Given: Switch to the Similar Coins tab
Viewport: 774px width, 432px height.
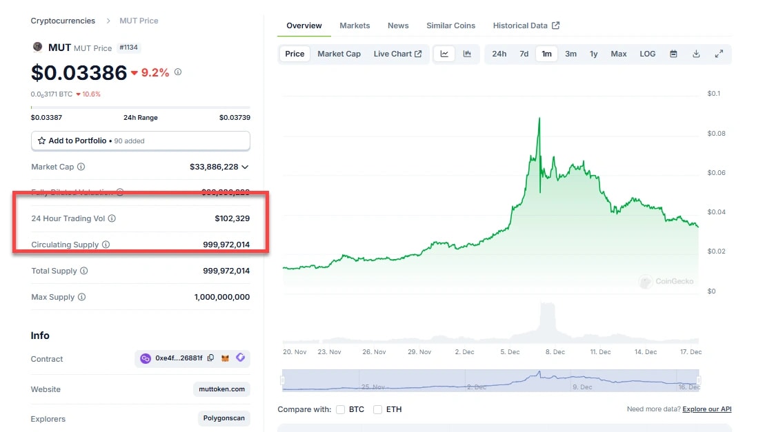Looking at the screenshot, I should pos(450,25).
